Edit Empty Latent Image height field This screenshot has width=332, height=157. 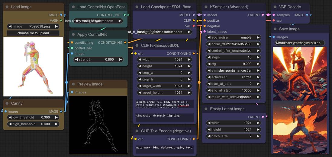[233, 130]
